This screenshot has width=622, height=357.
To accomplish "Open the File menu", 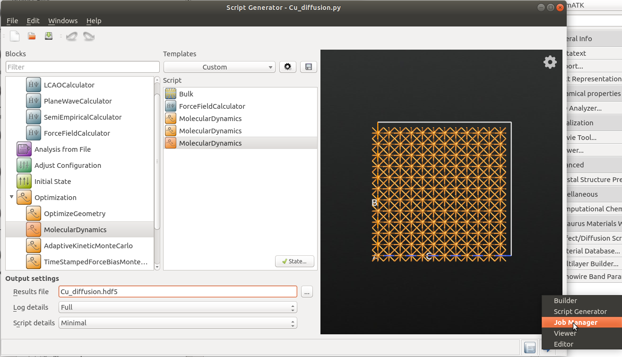I will [x=12, y=21].
